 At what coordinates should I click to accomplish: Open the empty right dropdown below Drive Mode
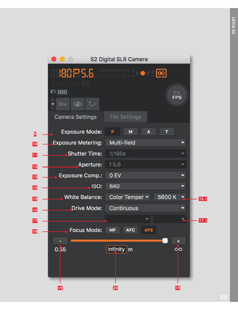170,219
